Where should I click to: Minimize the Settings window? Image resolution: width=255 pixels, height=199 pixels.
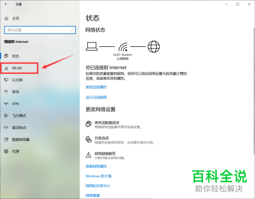tap(226, 4)
